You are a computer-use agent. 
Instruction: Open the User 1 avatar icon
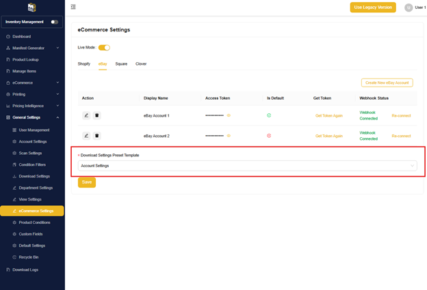click(409, 8)
